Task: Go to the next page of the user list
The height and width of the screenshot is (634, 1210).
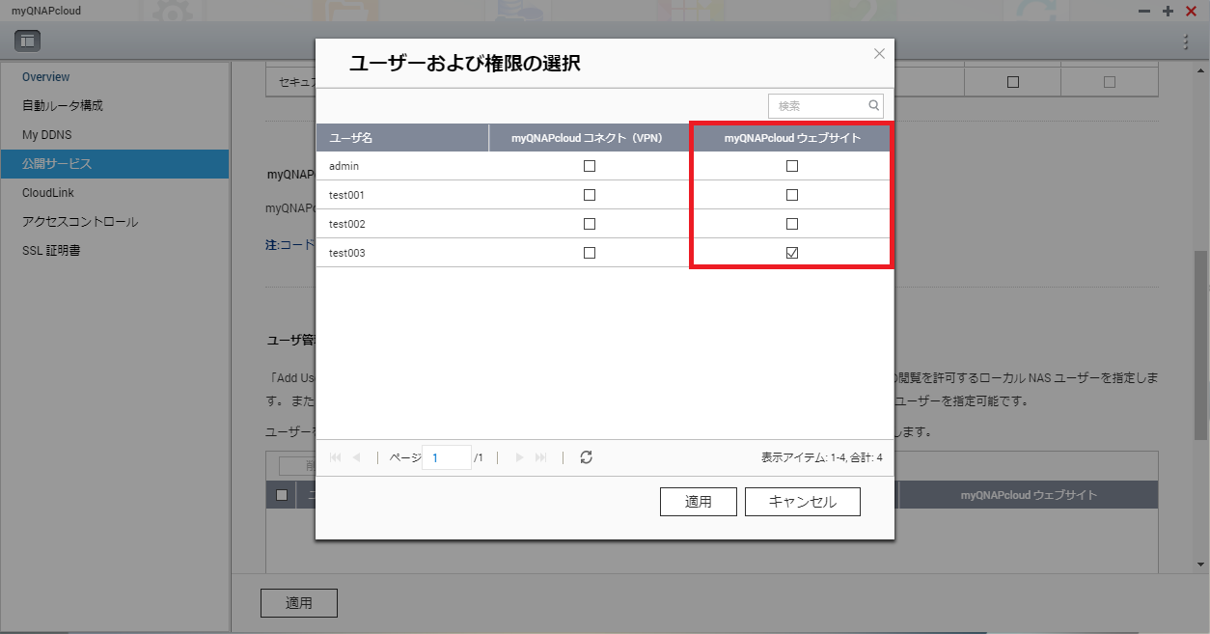Action: pos(519,457)
